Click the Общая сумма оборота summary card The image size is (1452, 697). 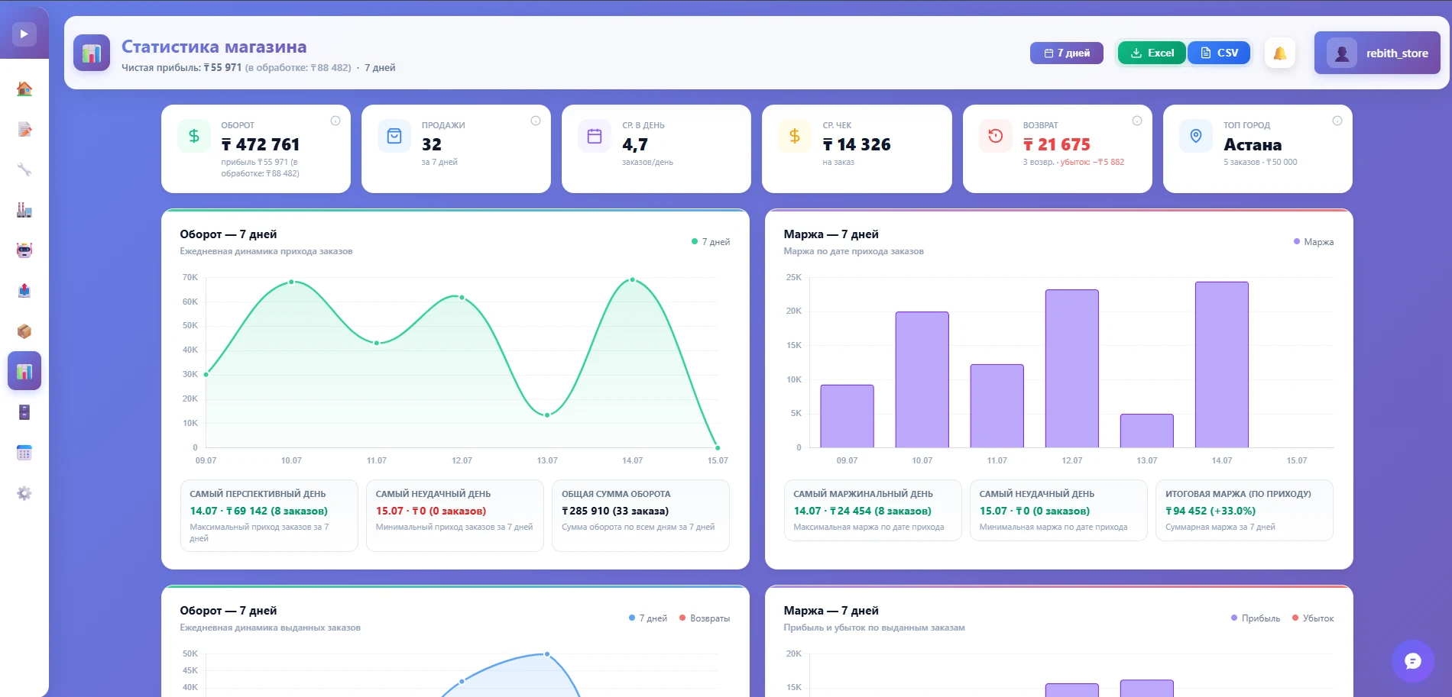click(640, 515)
